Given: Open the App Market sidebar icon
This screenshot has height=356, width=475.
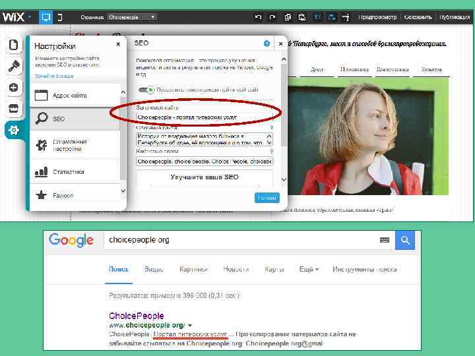Looking at the screenshot, I should coord(14,108).
